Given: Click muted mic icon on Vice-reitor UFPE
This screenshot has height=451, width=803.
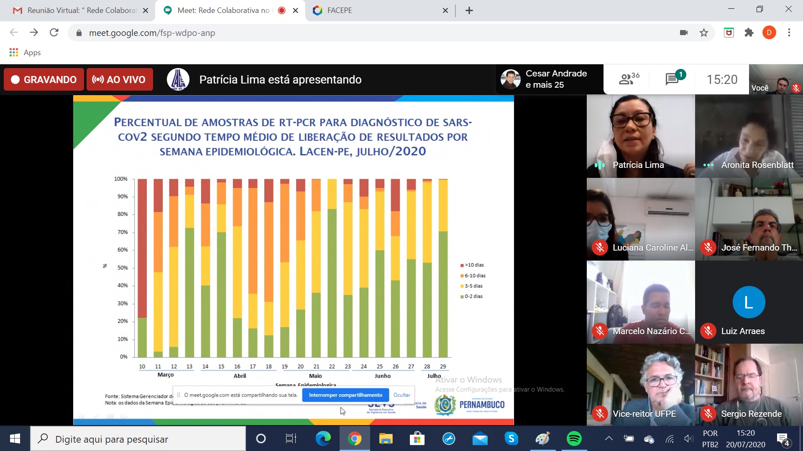Looking at the screenshot, I should [600, 414].
